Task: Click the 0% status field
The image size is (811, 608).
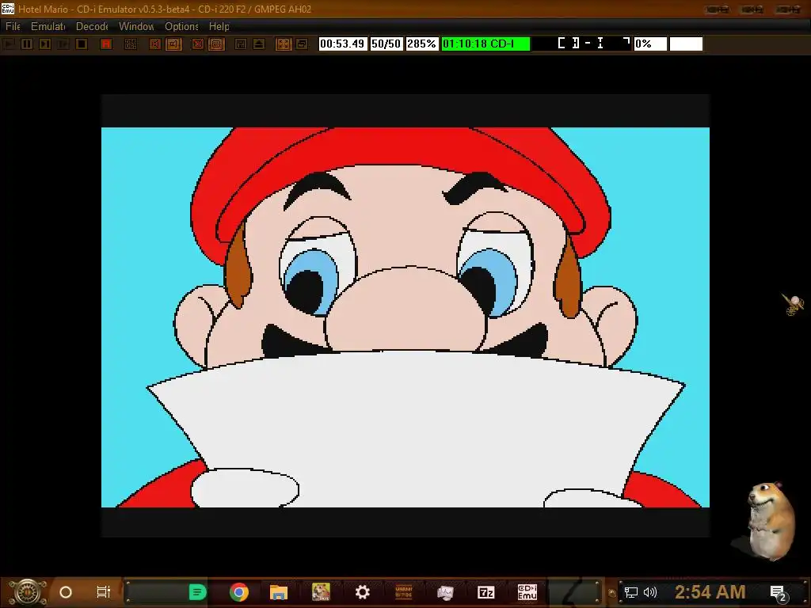Action: click(650, 44)
